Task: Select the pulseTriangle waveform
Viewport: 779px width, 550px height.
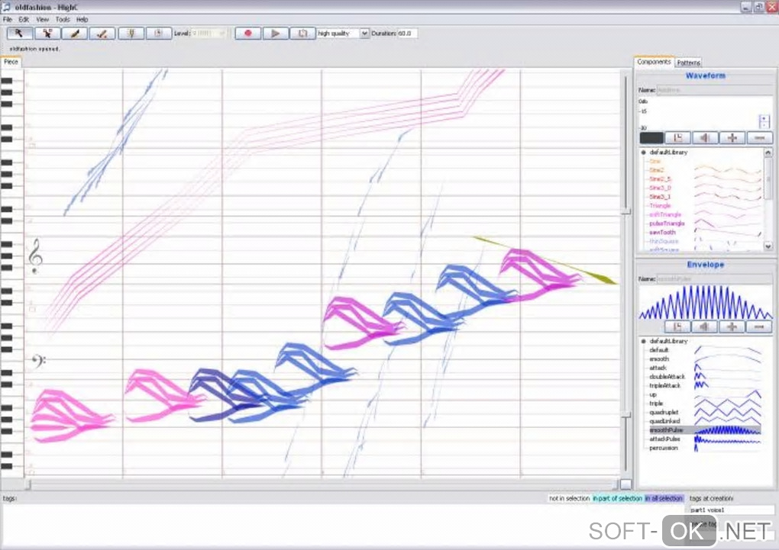Action: point(666,224)
